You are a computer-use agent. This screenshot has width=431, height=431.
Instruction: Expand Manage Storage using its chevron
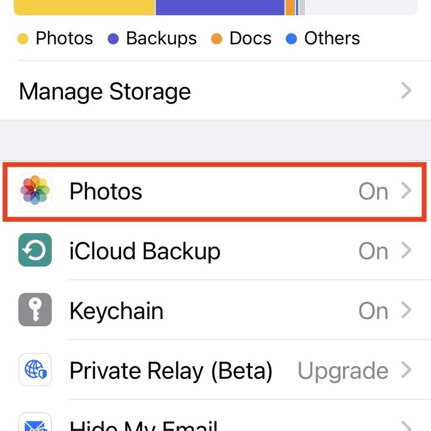click(406, 91)
